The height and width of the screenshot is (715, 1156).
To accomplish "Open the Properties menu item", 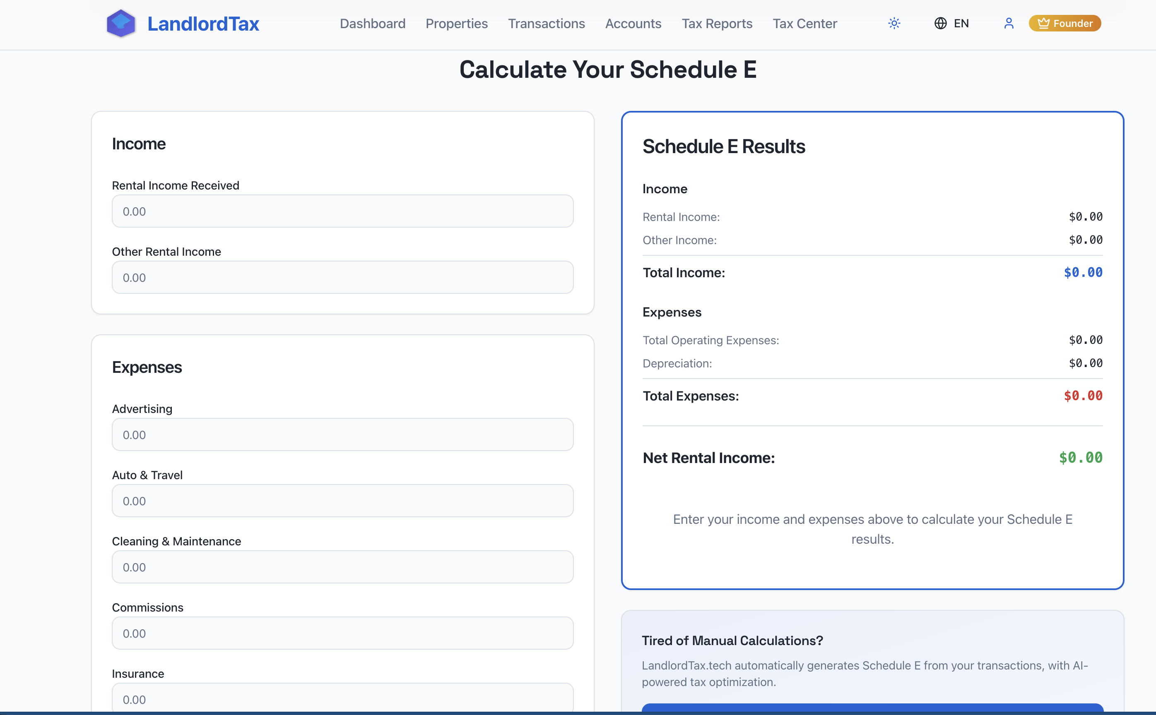I will (456, 24).
